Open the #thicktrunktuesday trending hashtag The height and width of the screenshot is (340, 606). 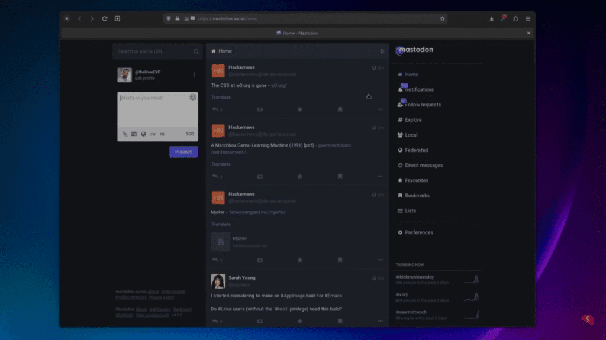(x=415, y=277)
